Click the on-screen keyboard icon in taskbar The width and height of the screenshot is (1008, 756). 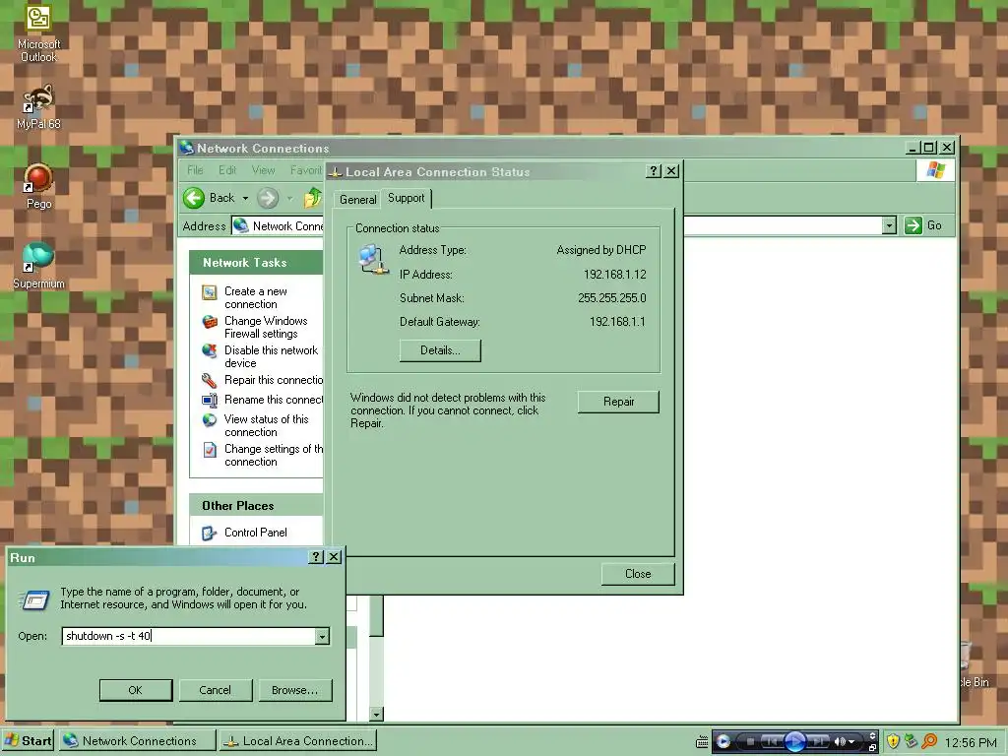[702, 742]
